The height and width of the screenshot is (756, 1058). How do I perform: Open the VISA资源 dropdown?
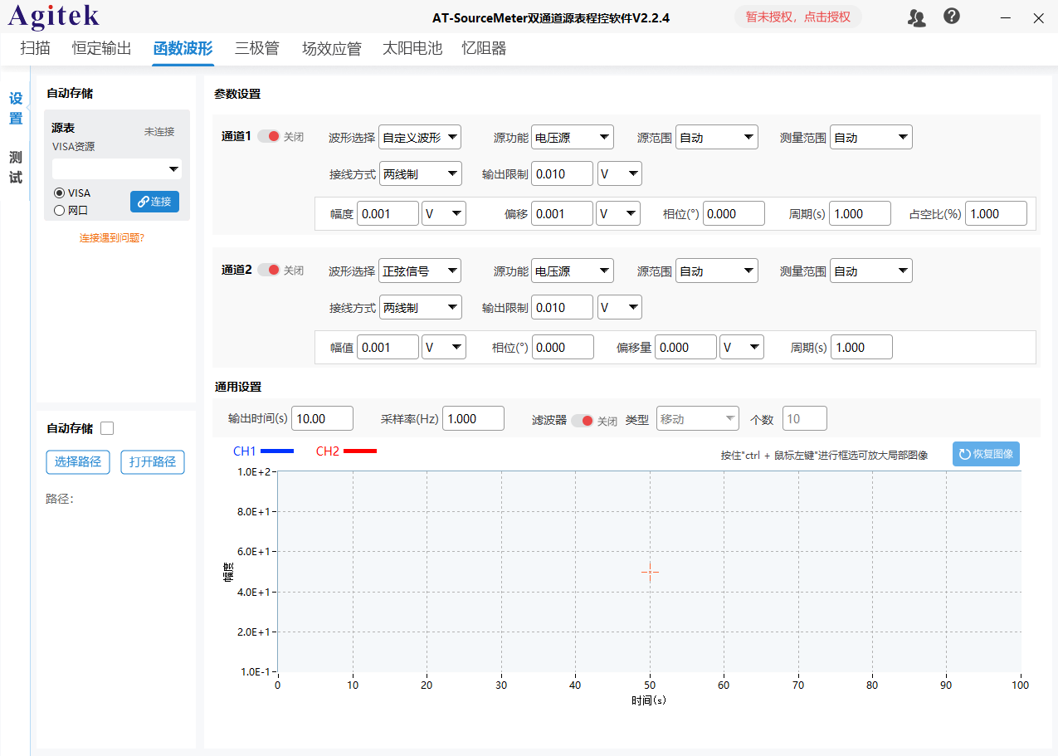coord(117,169)
